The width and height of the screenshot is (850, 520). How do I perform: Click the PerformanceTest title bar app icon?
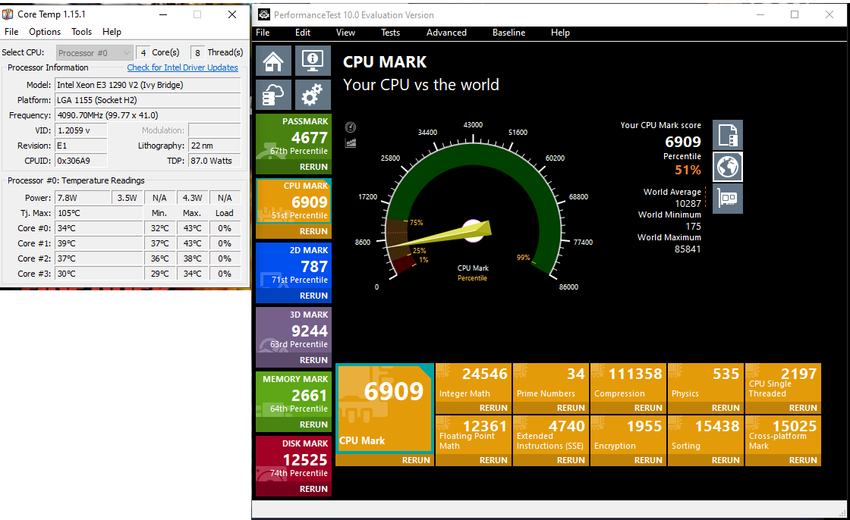(264, 14)
